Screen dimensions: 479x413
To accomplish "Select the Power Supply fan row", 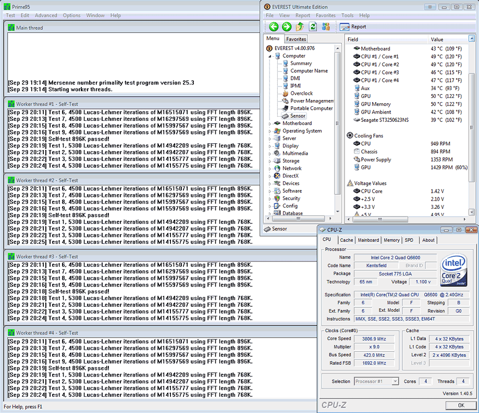I will click(403, 160).
